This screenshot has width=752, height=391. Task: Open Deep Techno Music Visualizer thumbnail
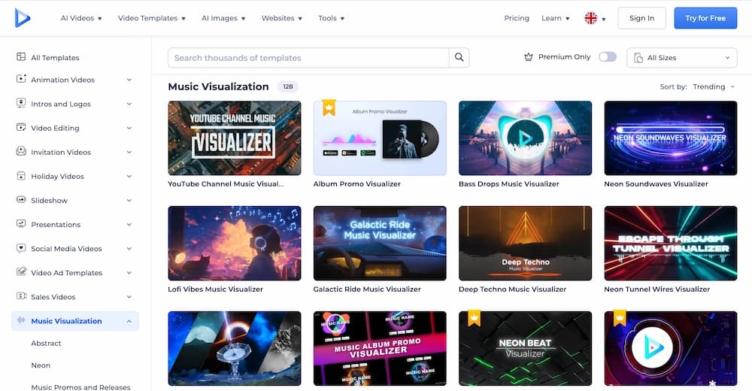pos(525,243)
